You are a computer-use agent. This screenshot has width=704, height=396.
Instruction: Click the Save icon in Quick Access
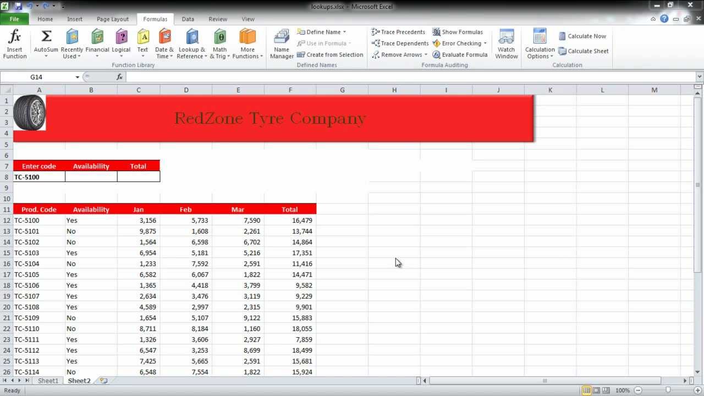pos(19,6)
